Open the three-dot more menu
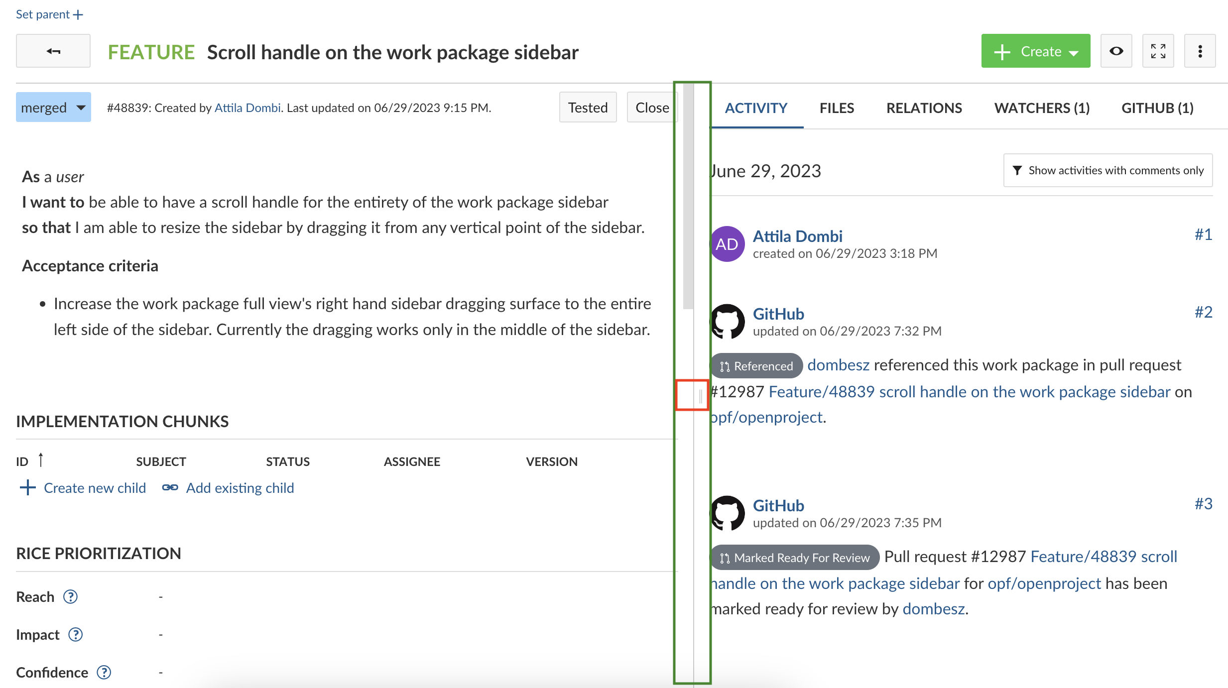This screenshot has width=1228, height=688. click(1200, 51)
